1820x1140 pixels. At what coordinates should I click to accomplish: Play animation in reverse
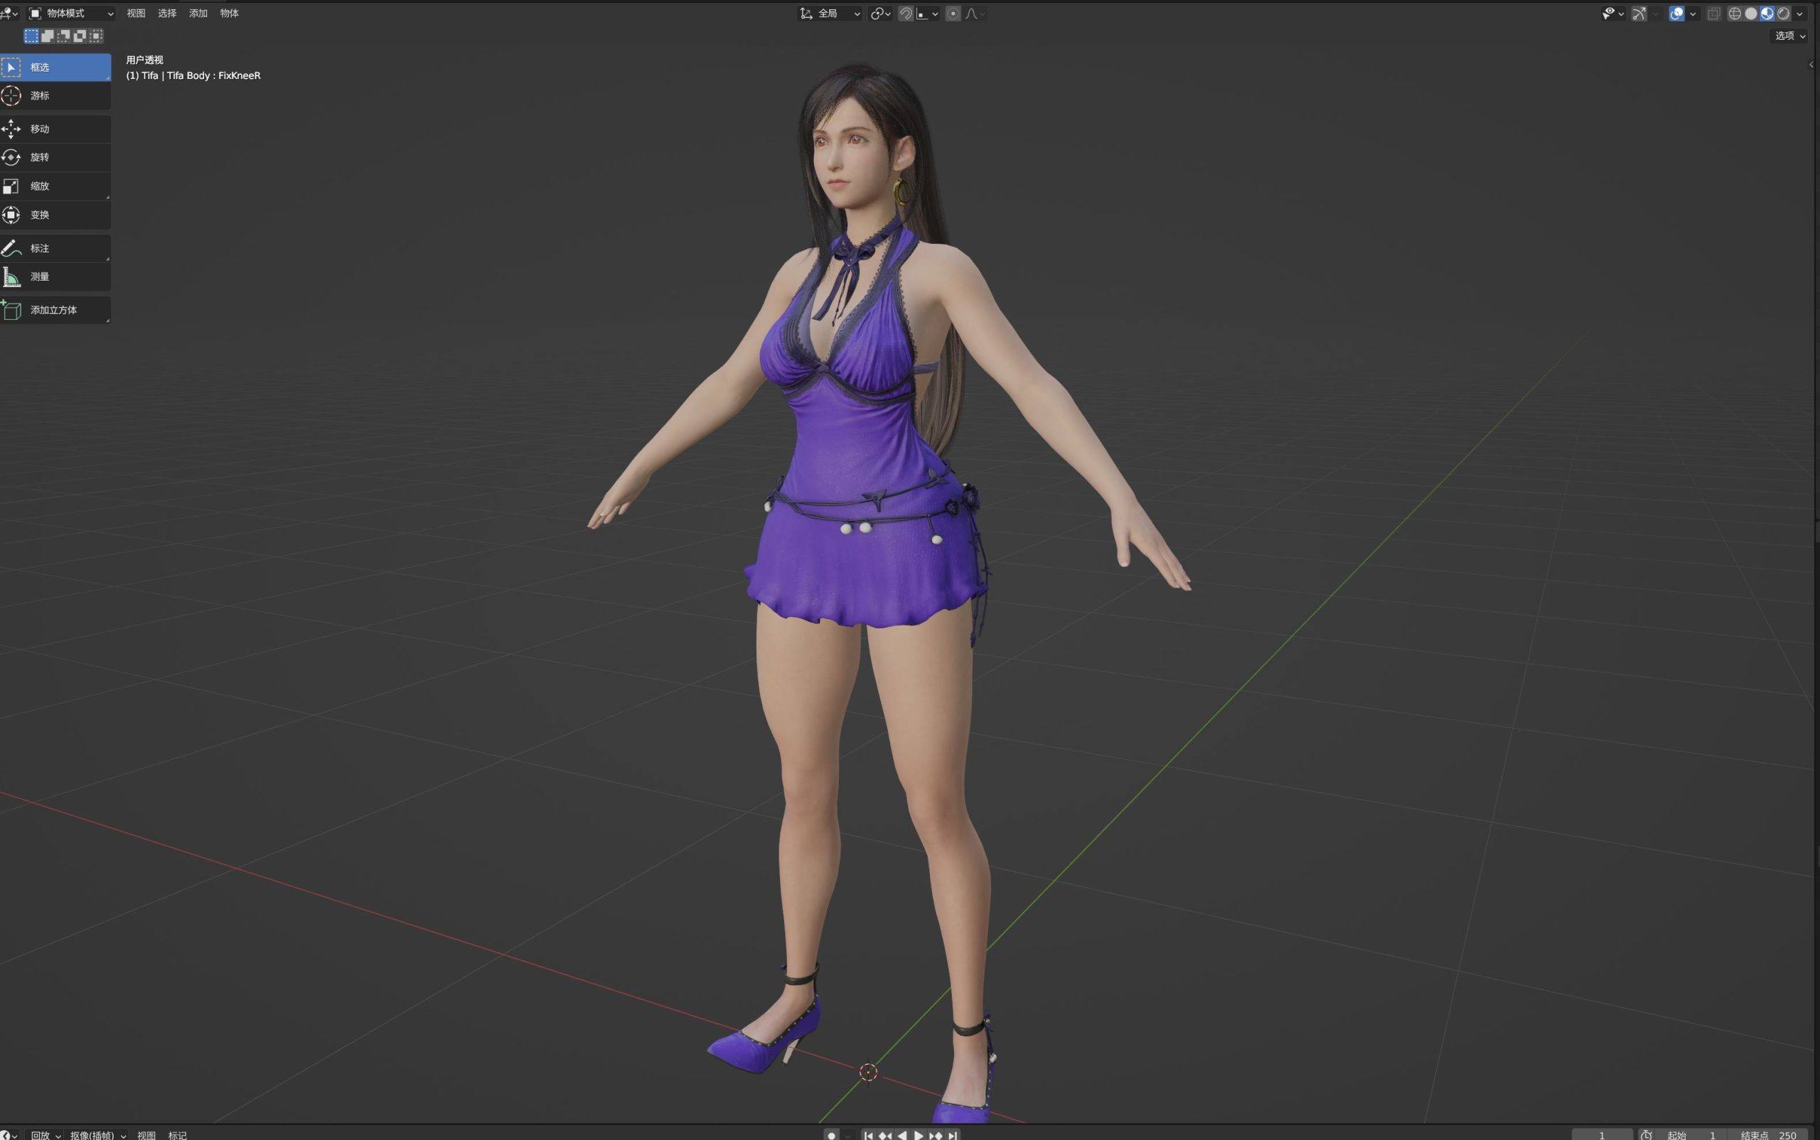point(901,1135)
